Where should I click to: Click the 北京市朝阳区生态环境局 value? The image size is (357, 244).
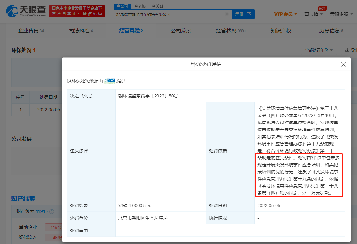pos(143,218)
